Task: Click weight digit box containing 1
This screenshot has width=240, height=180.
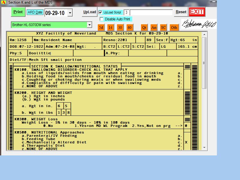Action: (x=59, y=112)
